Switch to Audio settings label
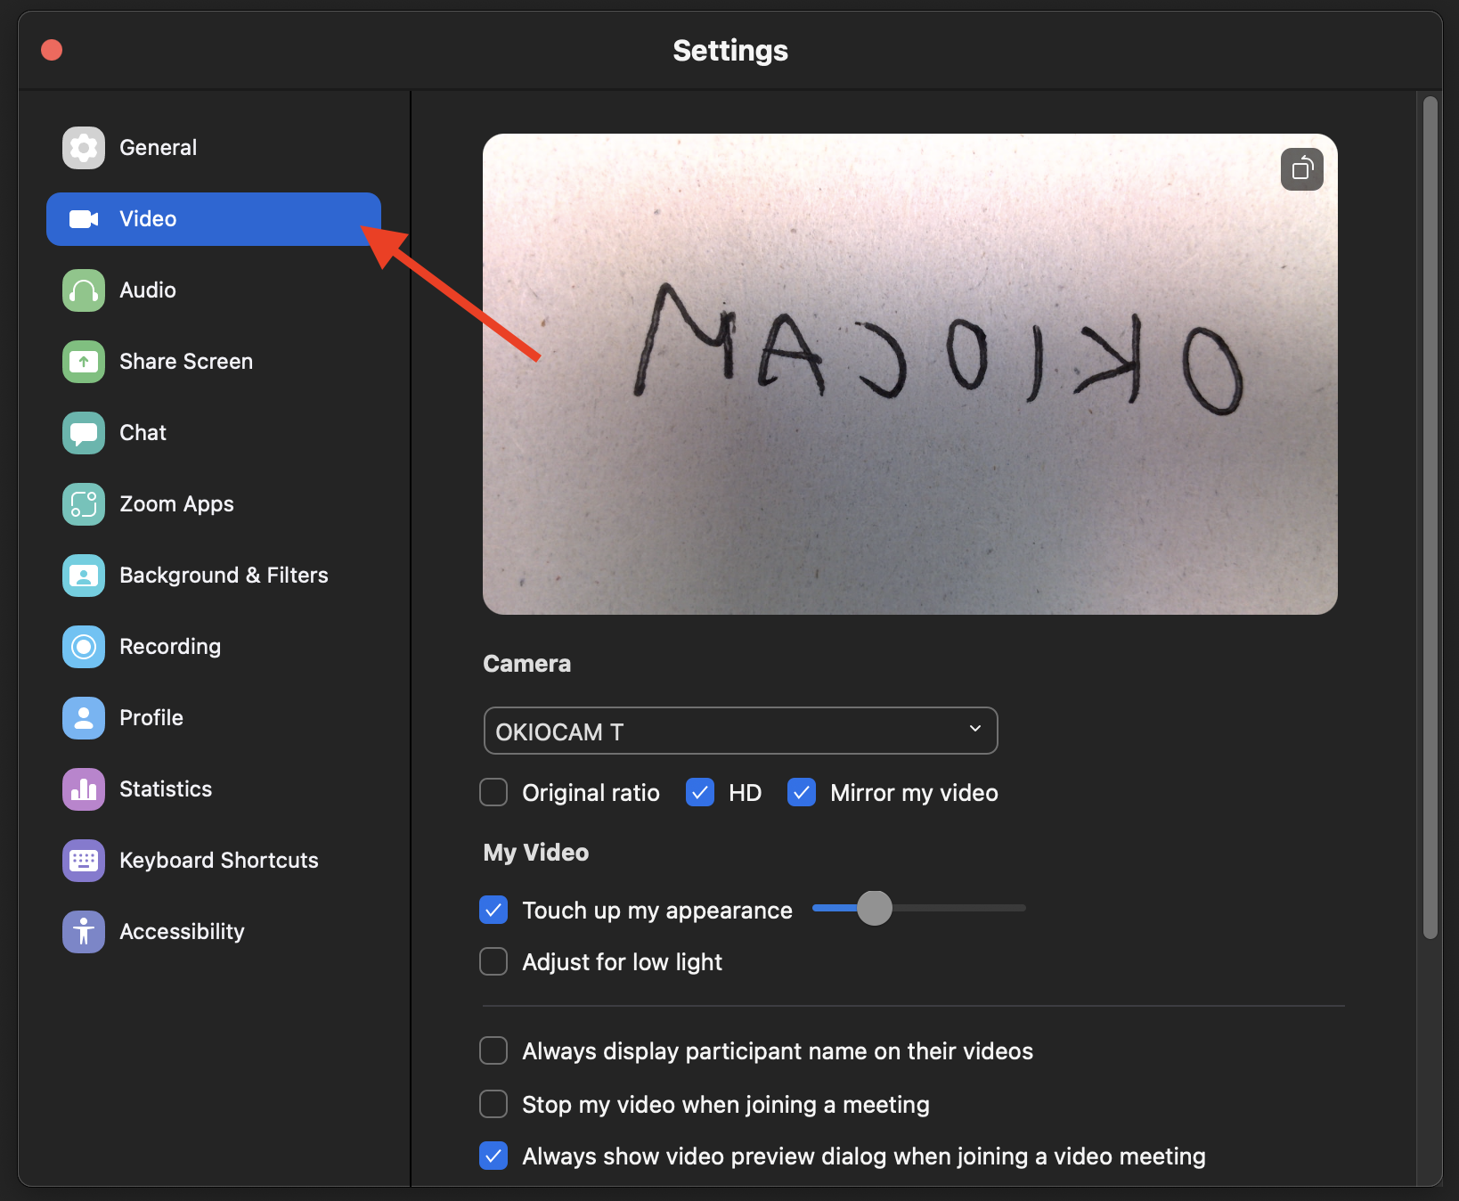Screen dimensions: 1459x1201 pos(148,290)
